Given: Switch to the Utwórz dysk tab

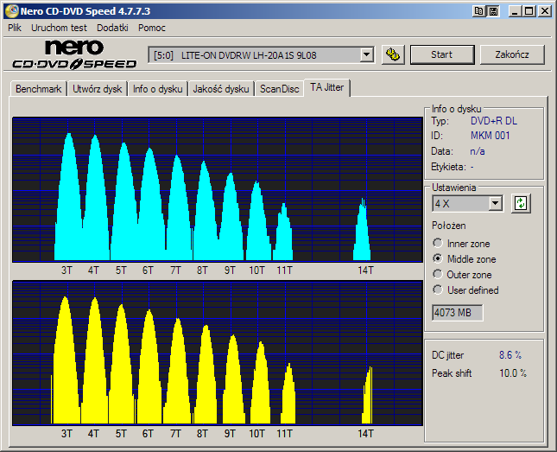Looking at the screenshot, I should [98, 89].
